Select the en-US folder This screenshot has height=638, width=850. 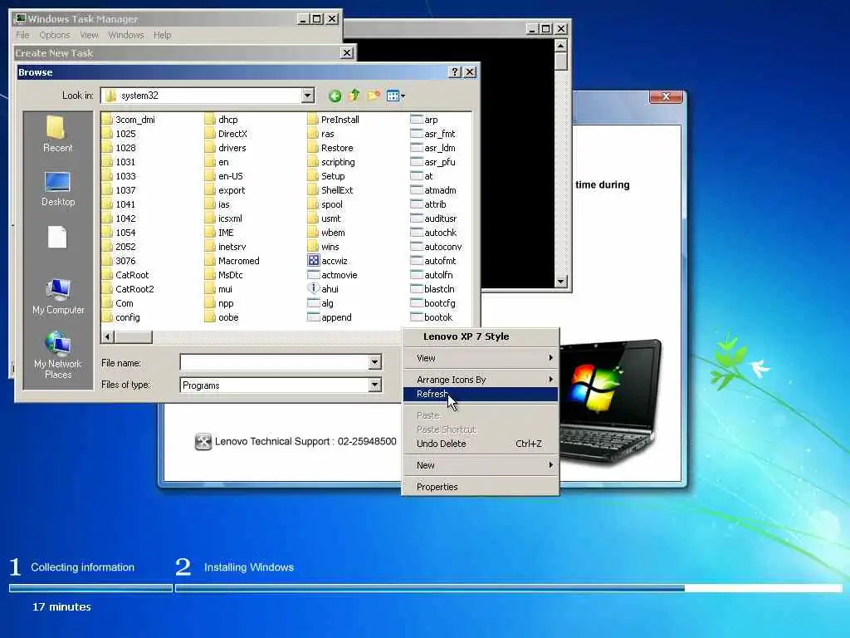224,176
